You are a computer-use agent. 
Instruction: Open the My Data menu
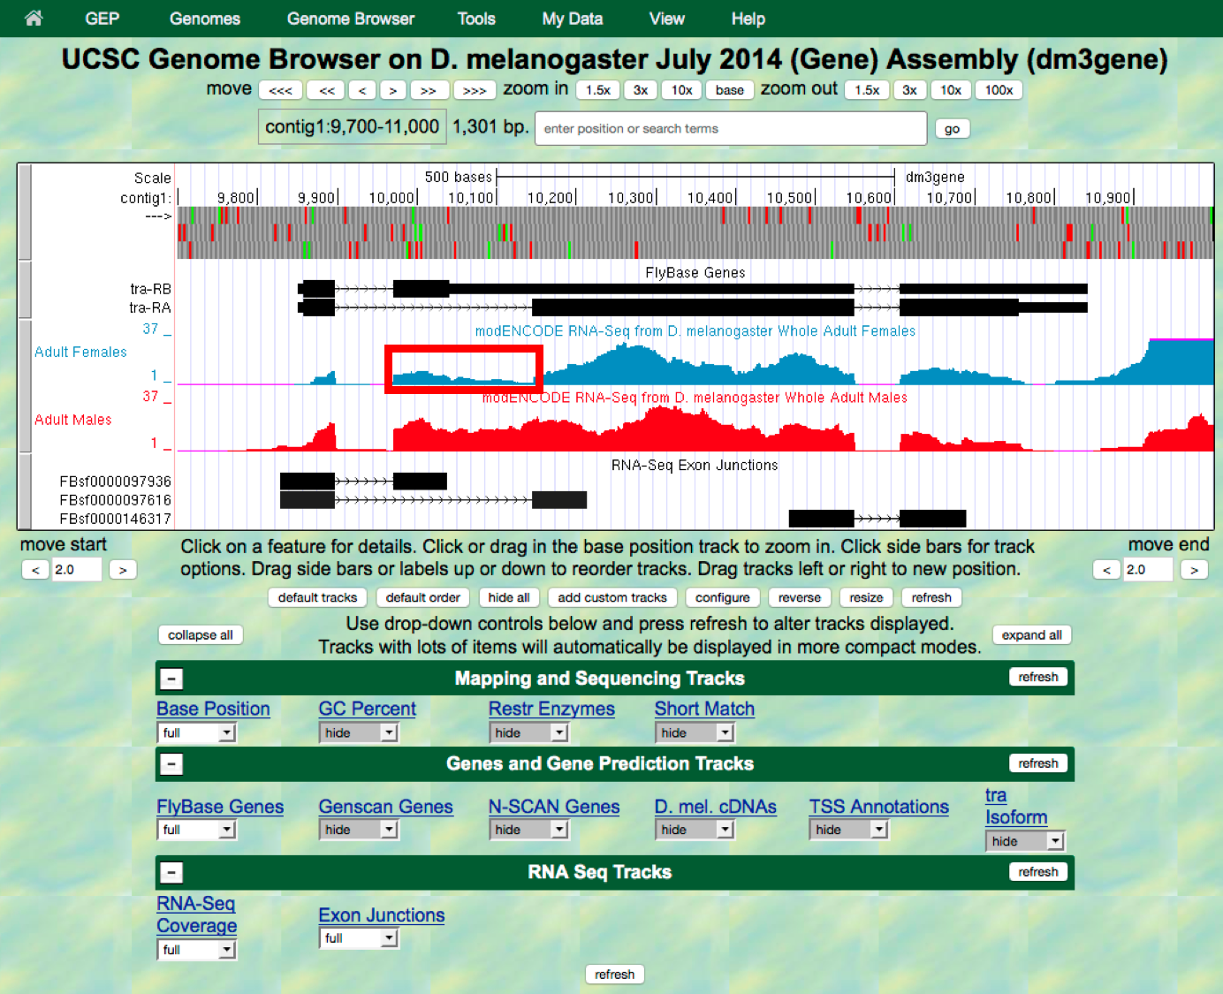point(573,19)
